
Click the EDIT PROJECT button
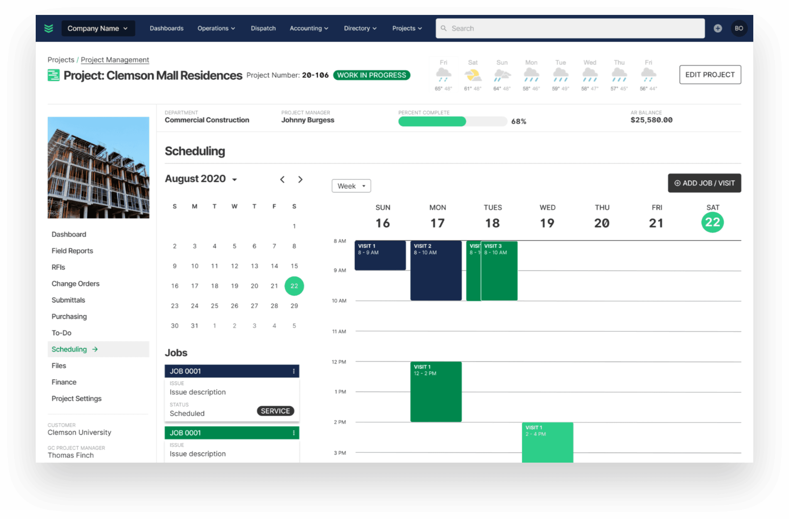(x=710, y=75)
